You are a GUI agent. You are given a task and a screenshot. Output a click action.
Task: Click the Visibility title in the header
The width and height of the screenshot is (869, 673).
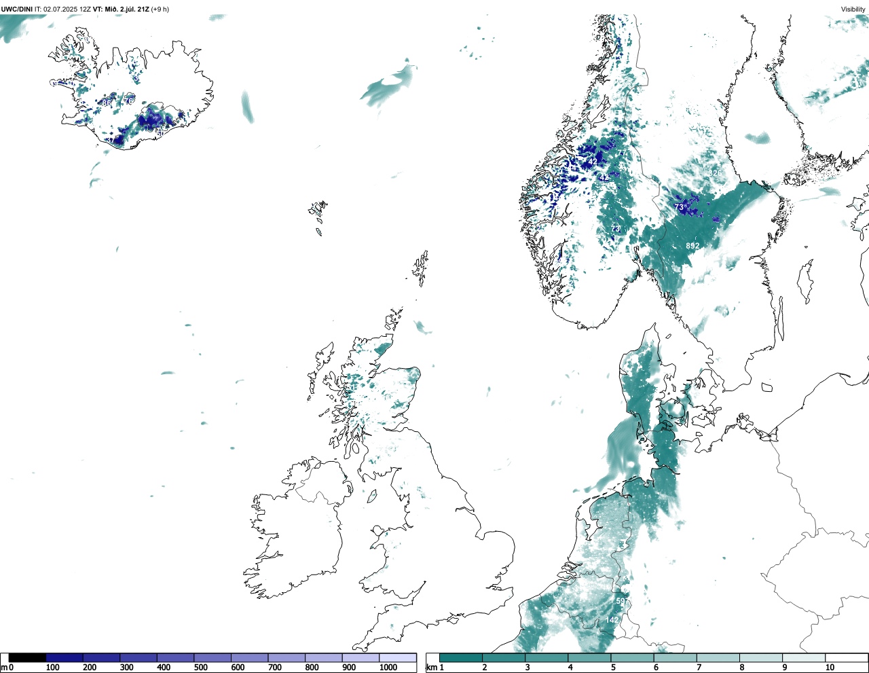pyautogui.click(x=853, y=9)
